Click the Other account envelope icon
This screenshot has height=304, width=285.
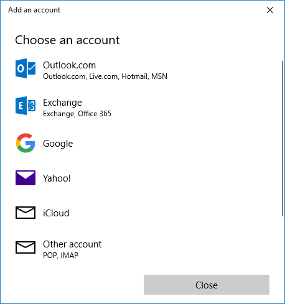(26, 247)
